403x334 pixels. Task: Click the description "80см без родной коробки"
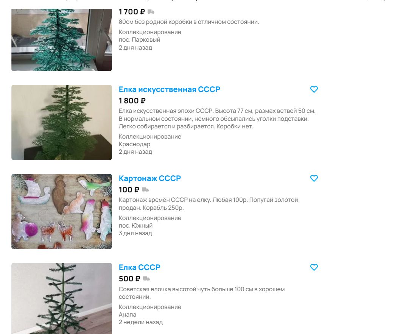click(189, 22)
